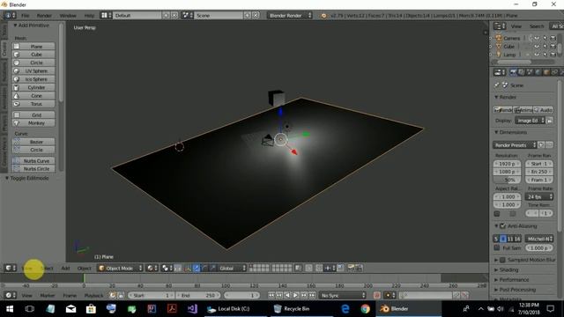Click the Cone icon in Add Primitive

click(x=17, y=96)
